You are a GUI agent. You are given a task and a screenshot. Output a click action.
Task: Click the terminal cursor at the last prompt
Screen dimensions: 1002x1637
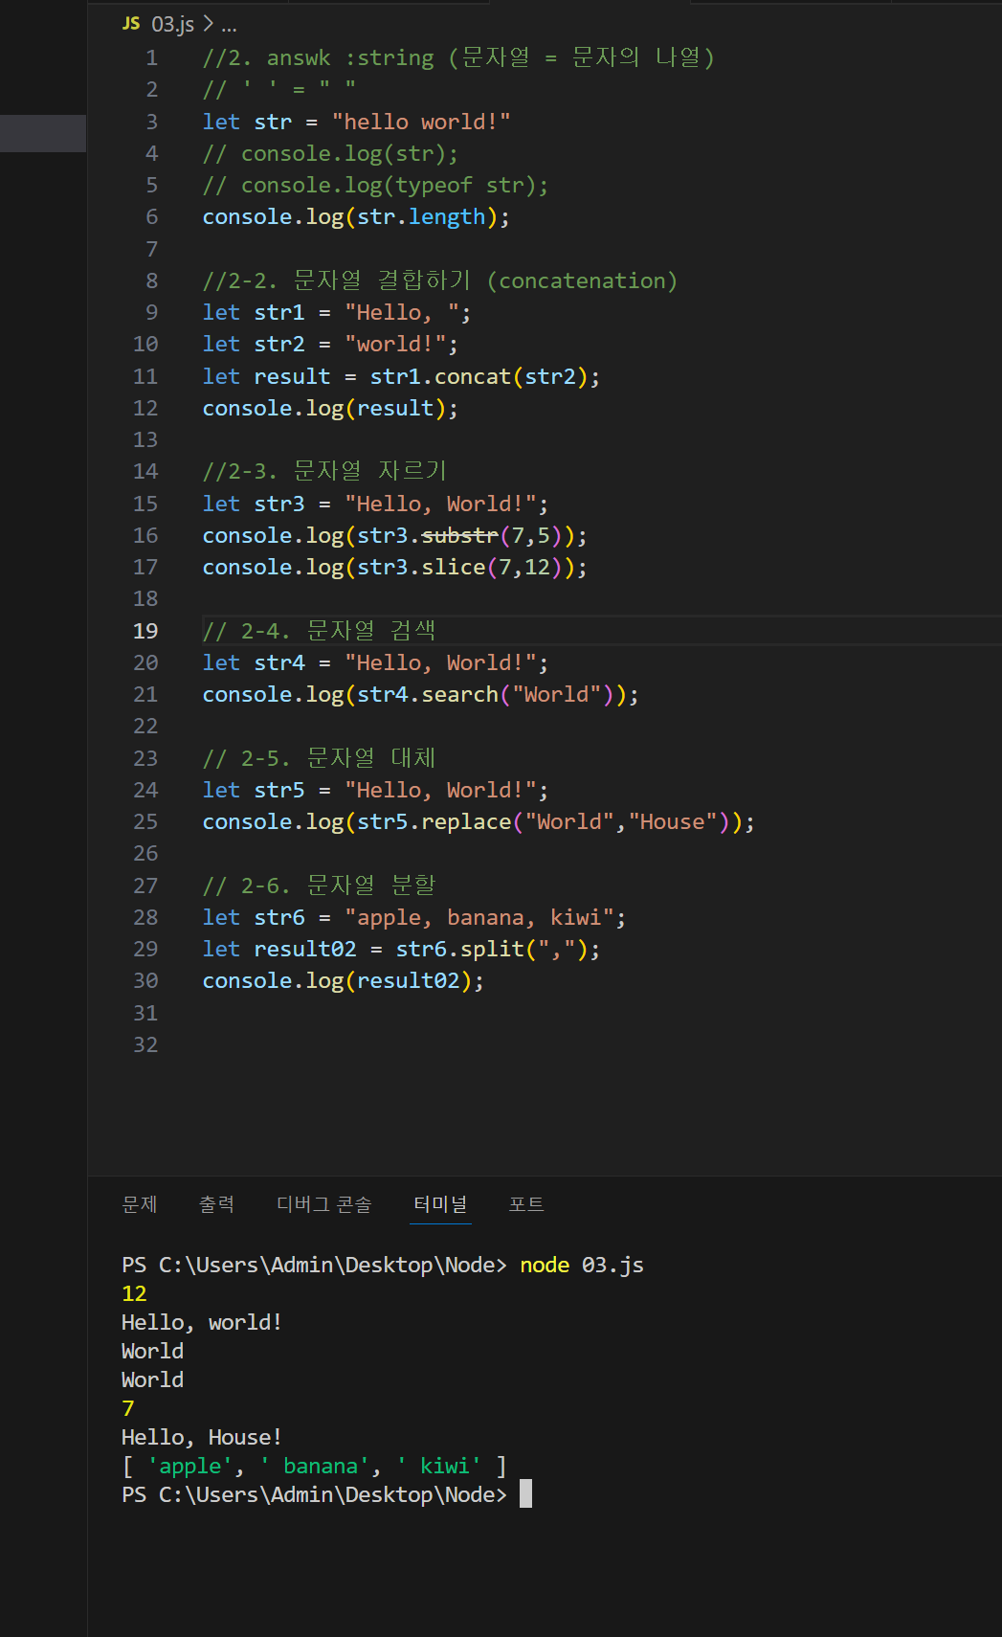click(525, 1494)
